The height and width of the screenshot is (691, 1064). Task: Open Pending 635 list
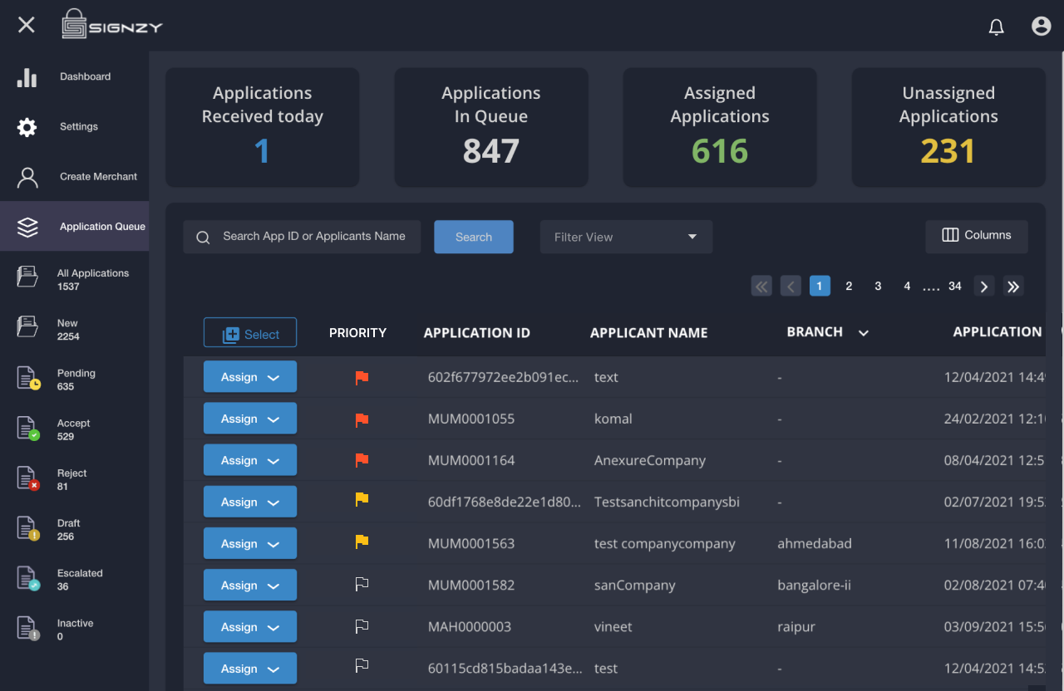point(76,380)
